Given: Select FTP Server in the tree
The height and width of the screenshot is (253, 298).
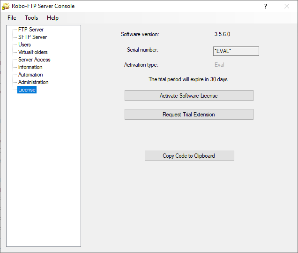Looking at the screenshot, I should click(31, 30).
